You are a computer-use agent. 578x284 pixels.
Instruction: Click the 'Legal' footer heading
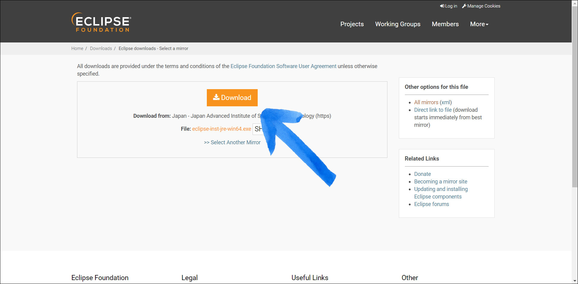[x=190, y=278]
